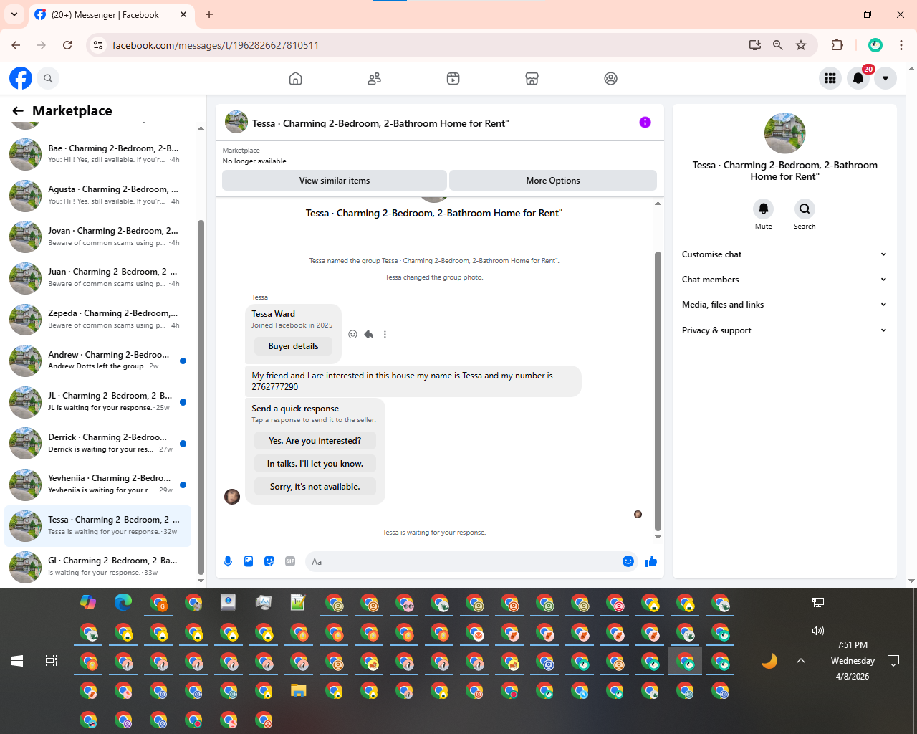This screenshot has width=917, height=734.
Task: Send quick reply 'Sorry, it's not available.'
Action: coord(315,487)
